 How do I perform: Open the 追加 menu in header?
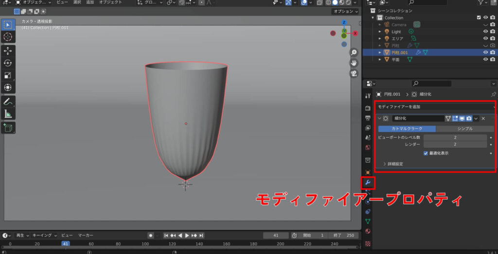point(90,2)
